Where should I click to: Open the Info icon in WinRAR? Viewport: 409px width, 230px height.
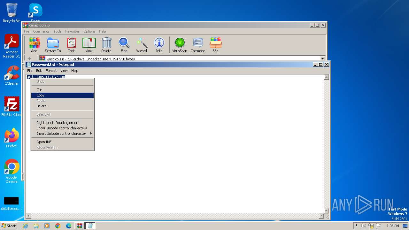159,45
